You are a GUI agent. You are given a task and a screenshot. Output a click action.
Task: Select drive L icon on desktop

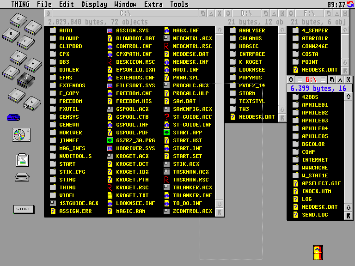click(x=32, y=103)
